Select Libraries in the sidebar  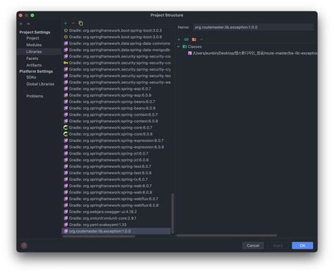click(34, 52)
